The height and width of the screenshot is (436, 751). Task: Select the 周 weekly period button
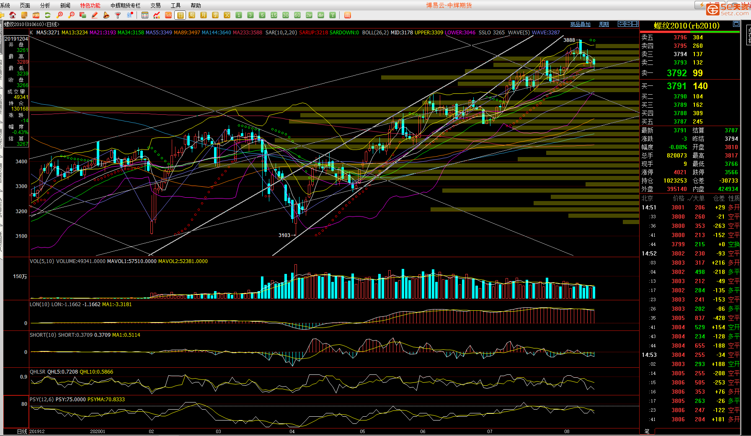[192, 15]
